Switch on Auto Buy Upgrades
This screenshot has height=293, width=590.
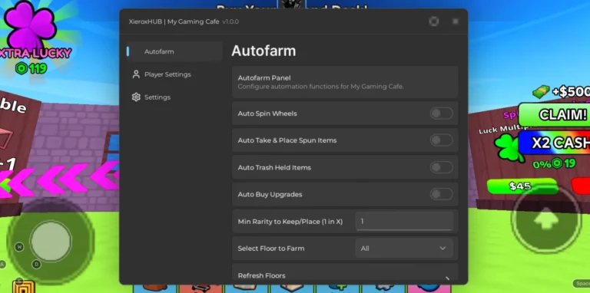[x=442, y=195]
